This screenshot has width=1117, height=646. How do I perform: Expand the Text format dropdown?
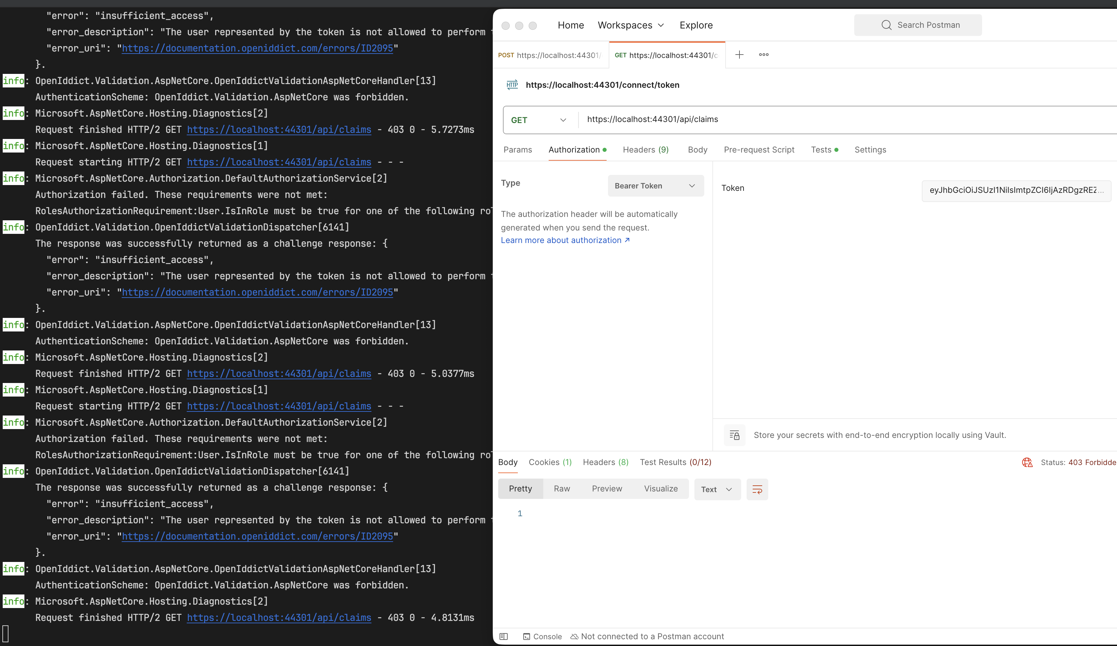(717, 489)
